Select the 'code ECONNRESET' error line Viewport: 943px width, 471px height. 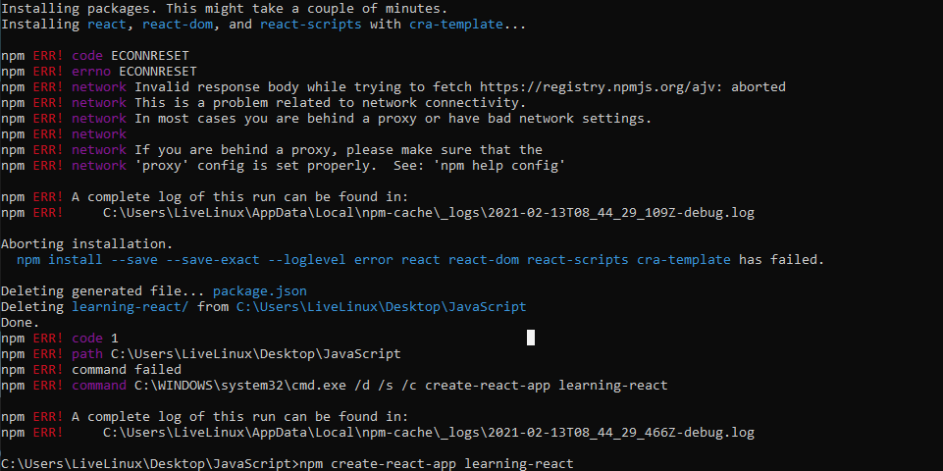pyautogui.click(x=95, y=56)
